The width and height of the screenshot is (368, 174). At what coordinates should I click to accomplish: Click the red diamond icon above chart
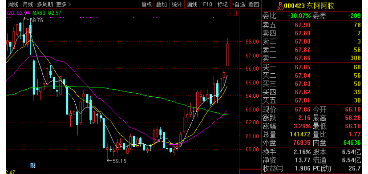(229, 13)
